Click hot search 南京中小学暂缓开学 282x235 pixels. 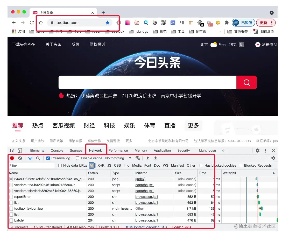[181, 96]
